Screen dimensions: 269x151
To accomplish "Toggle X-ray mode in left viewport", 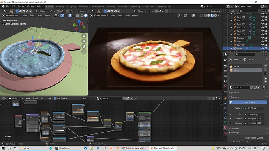I will tap(78, 16).
